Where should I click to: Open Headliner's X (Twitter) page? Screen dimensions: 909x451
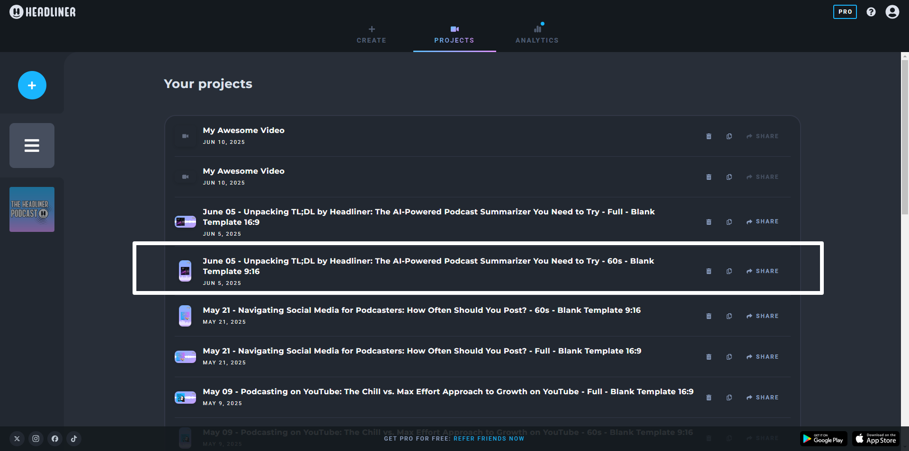17,439
